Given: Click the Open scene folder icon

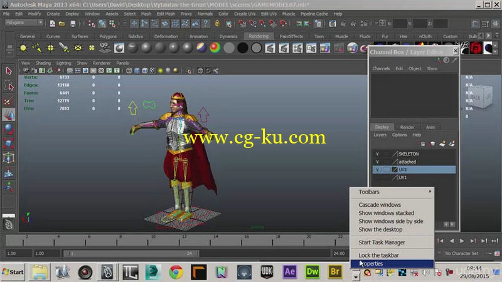Looking at the screenshot, I should coord(62,23).
